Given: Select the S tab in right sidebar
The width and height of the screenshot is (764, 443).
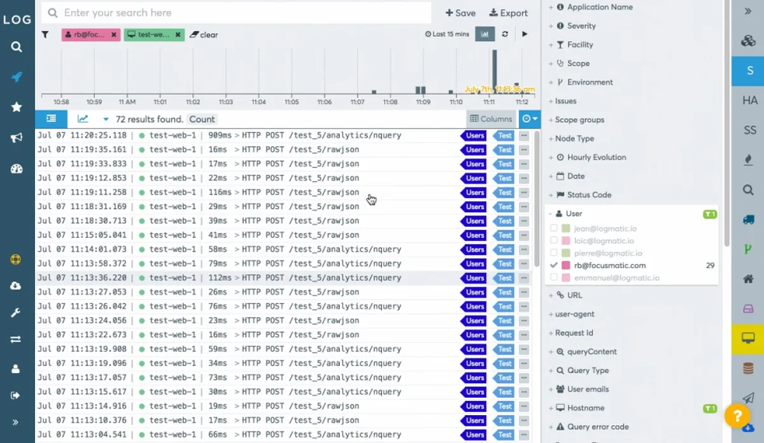Looking at the screenshot, I should [748, 71].
